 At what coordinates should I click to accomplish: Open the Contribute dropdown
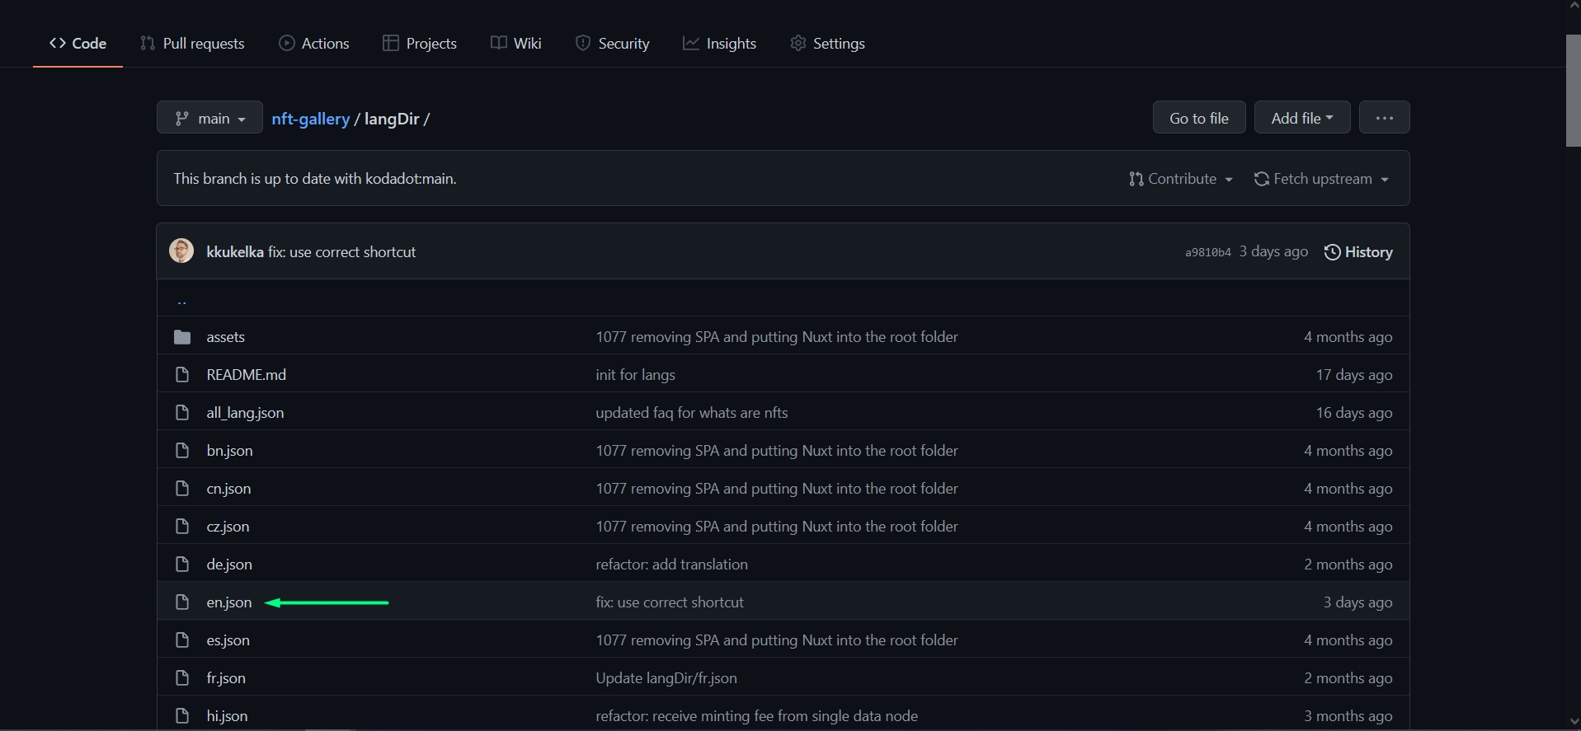tap(1181, 179)
